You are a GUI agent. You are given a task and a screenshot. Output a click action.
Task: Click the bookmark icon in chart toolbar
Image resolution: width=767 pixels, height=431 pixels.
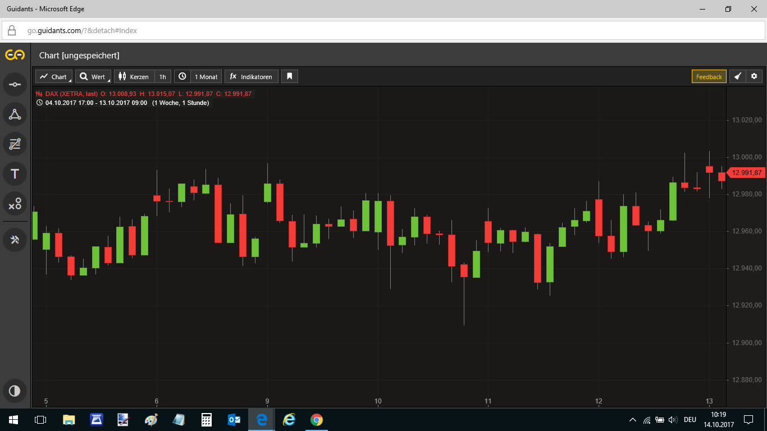[290, 76]
